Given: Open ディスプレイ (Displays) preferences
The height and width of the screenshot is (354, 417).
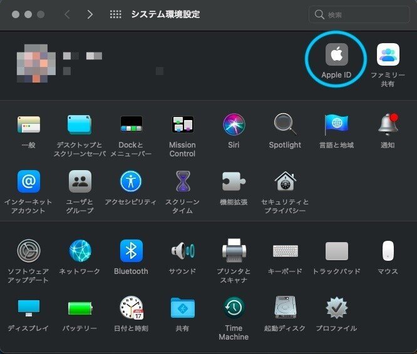Looking at the screenshot, I should click(29, 308).
